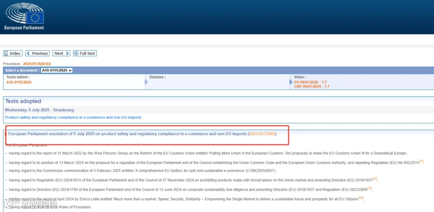434x212 pixels.
Task: Open the Full text view
Action: (x=85, y=53)
